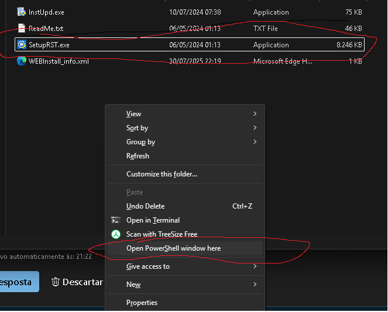Click the 8.246 KB size cell

pos(349,45)
